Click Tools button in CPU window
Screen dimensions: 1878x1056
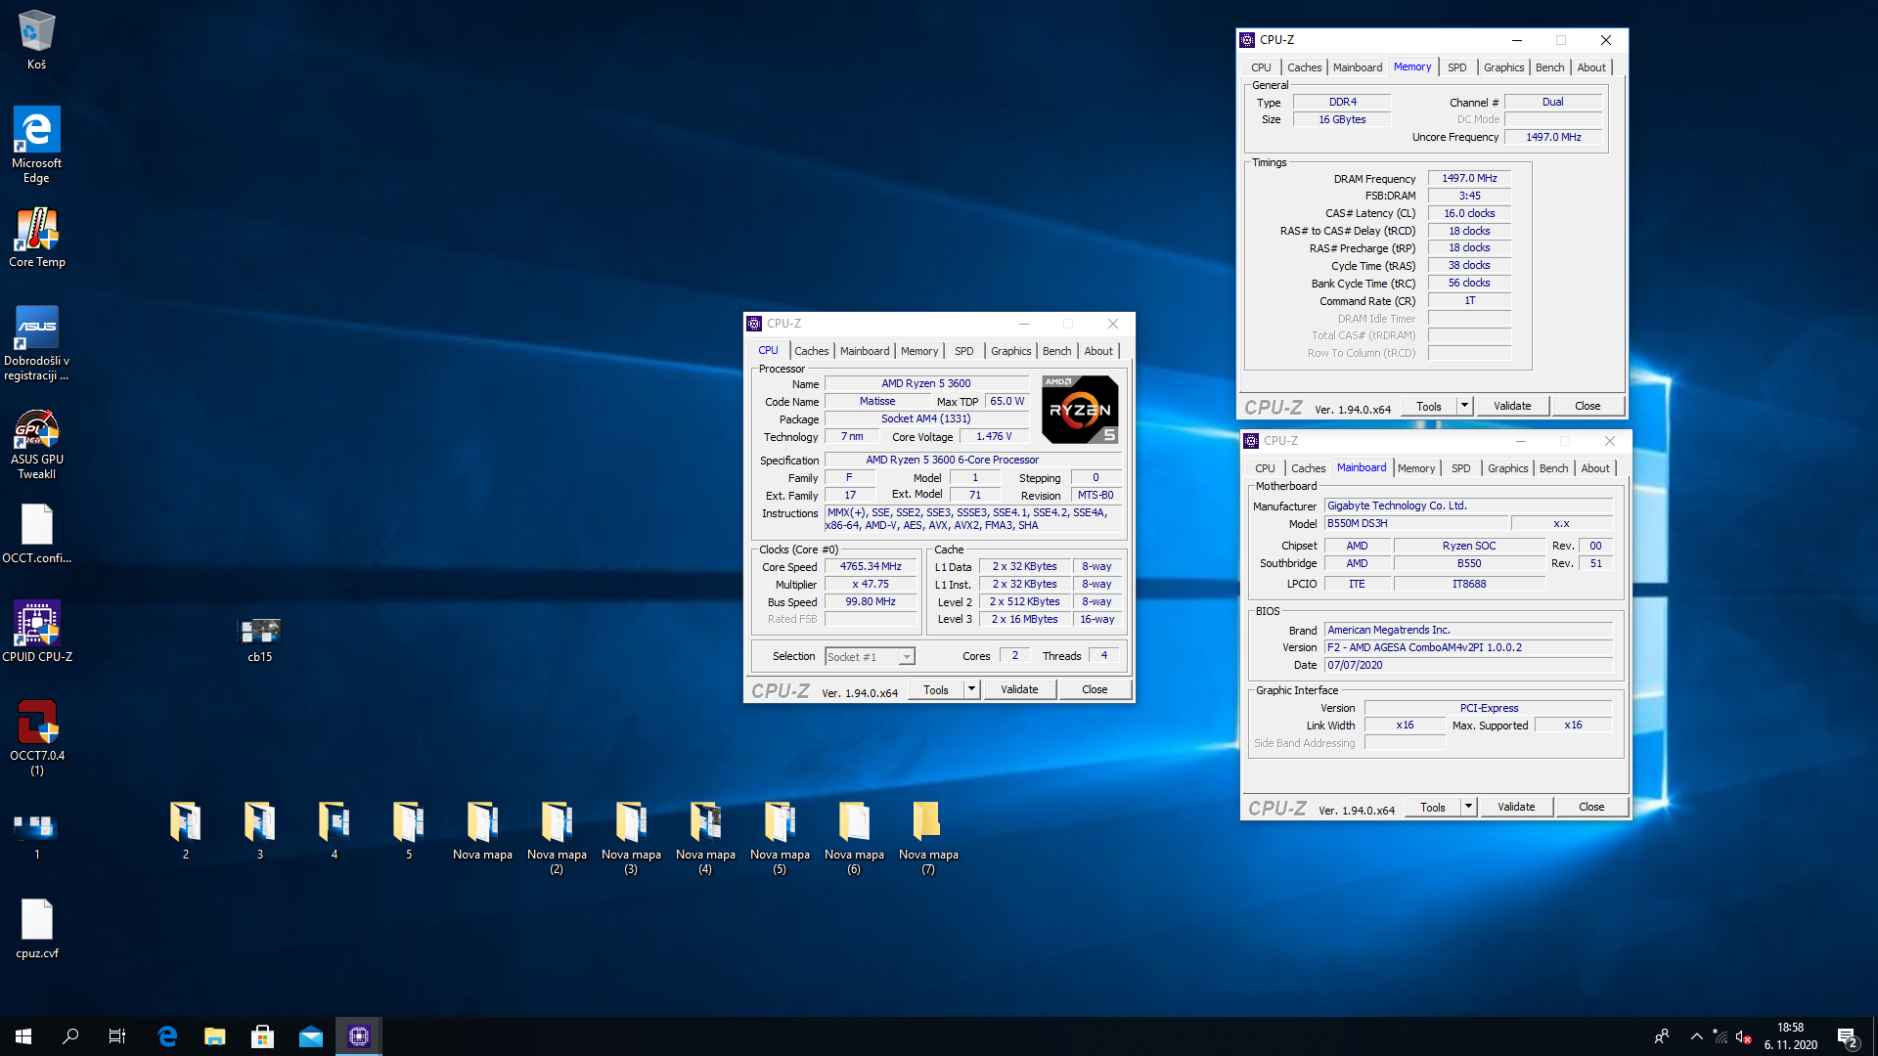point(936,689)
